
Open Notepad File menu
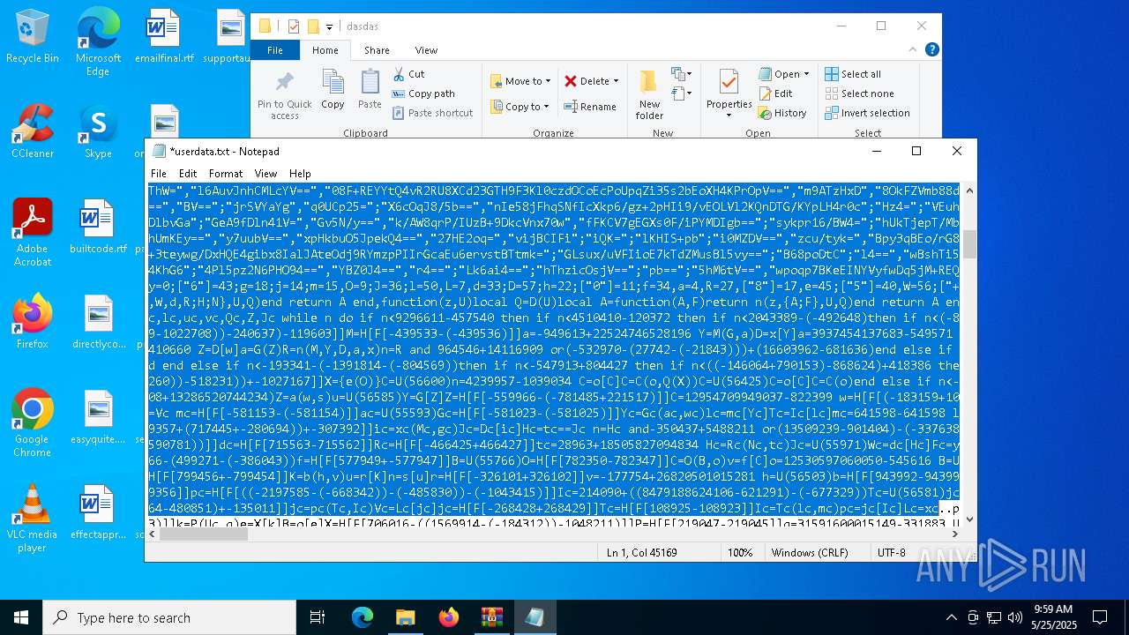(159, 174)
